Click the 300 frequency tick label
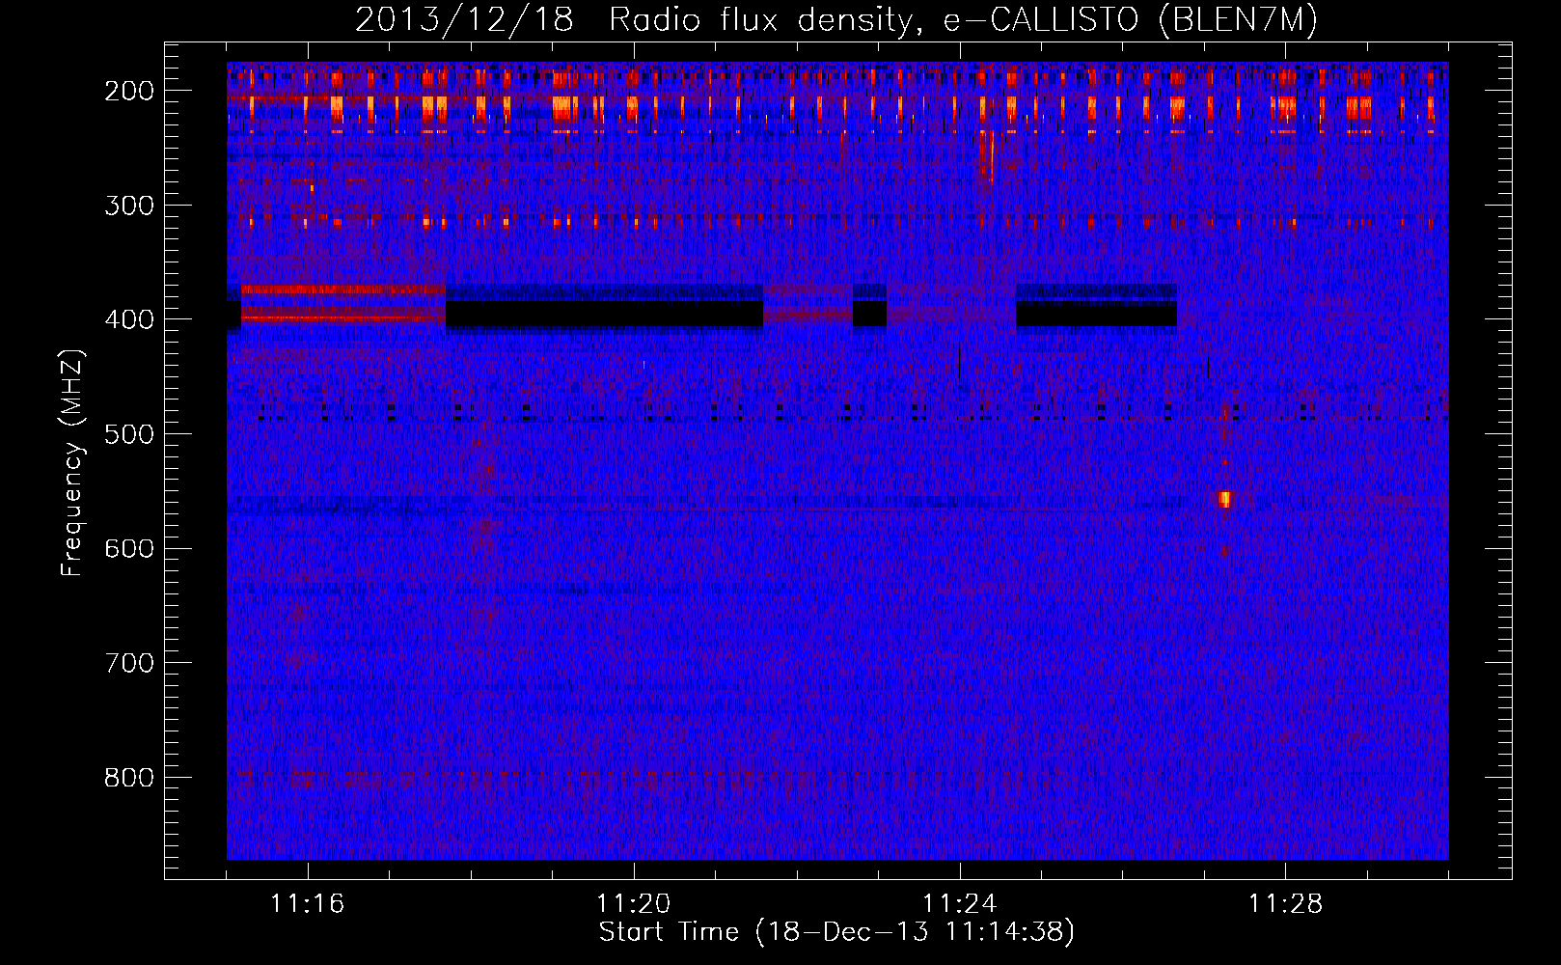The image size is (1561, 965). [x=129, y=205]
